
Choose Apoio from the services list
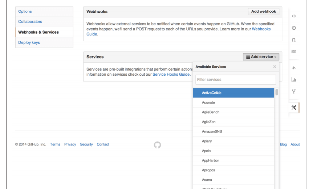(x=233, y=151)
